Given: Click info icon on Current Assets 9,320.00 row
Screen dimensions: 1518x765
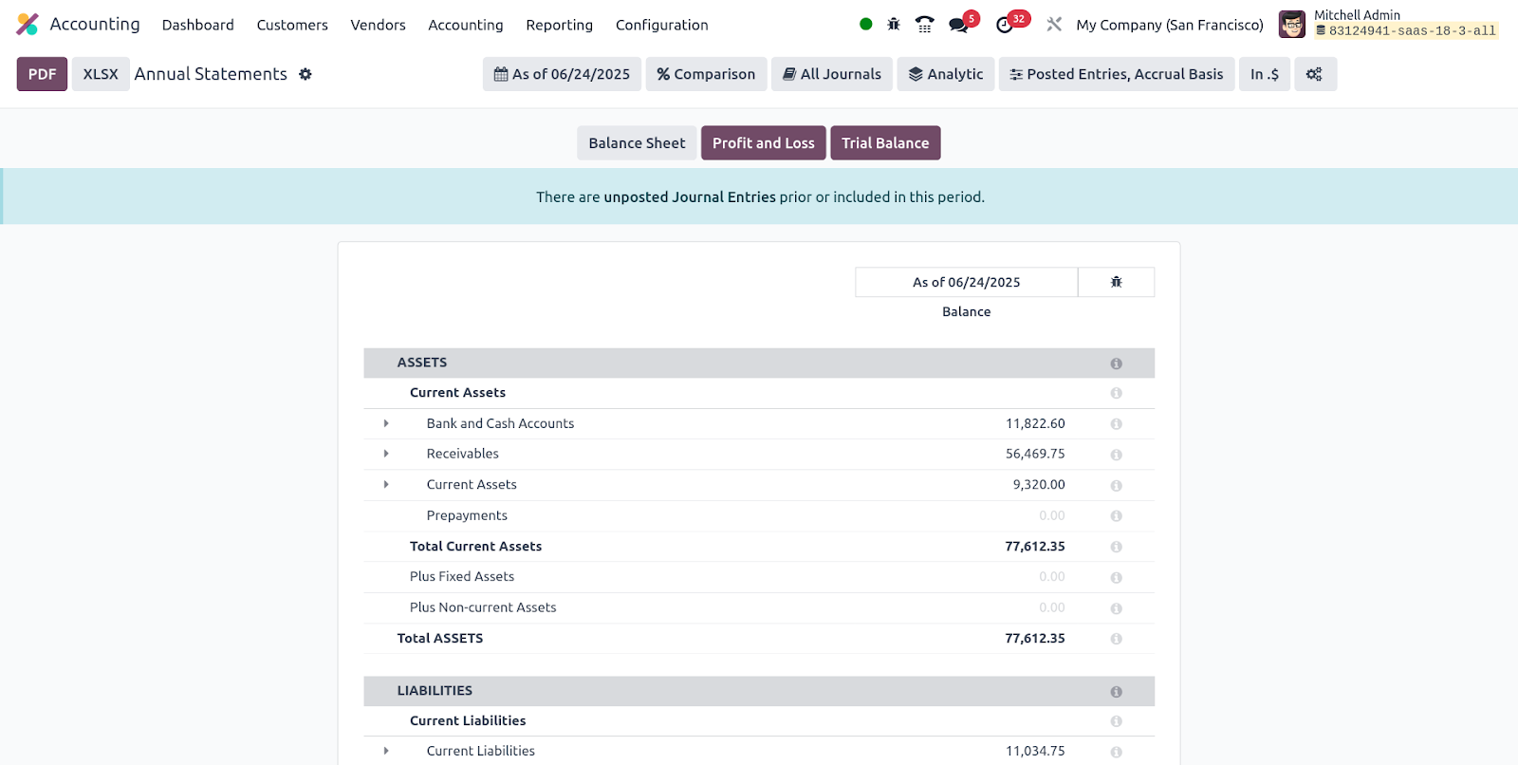Looking at the screenshot, I should (1116, 485).
